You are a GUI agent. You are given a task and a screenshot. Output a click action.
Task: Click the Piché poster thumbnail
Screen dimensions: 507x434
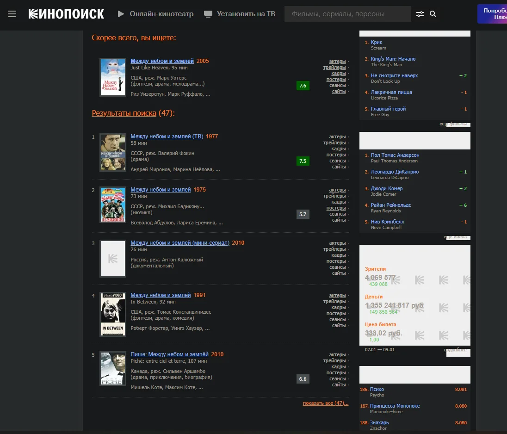click(x=113, y=368)
